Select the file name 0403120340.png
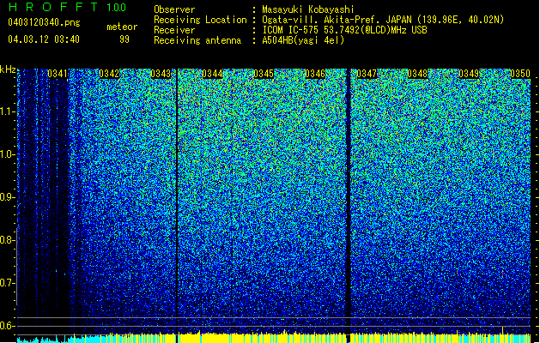The image size is (540, 343). pyautogui.click(x=44, y=23)
